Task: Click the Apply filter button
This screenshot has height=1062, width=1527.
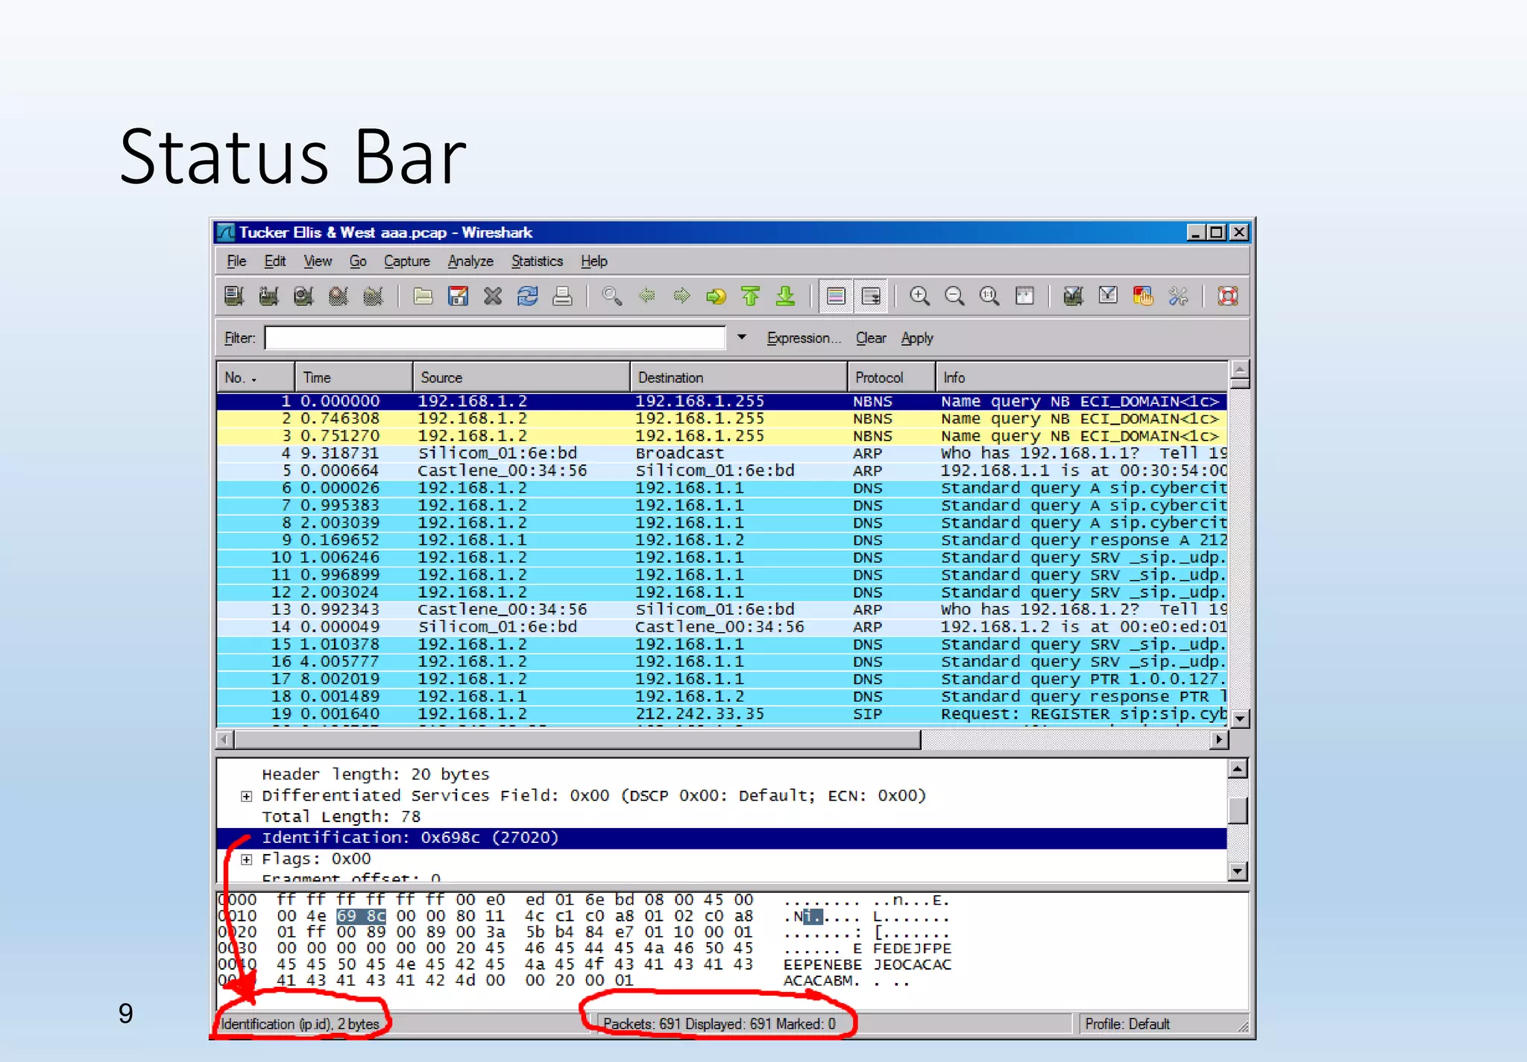Action: click(x=917, y=338)
